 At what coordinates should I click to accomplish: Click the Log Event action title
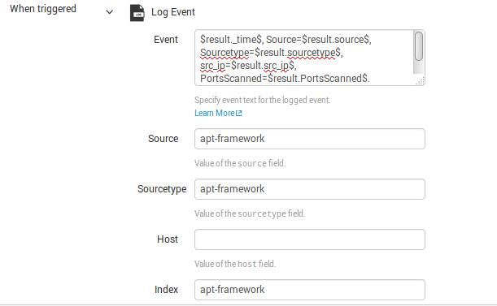click(x=173, y=12)
